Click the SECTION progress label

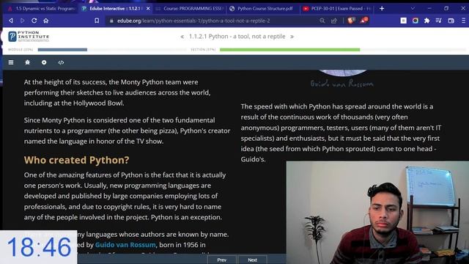click(x=203, y=49)
